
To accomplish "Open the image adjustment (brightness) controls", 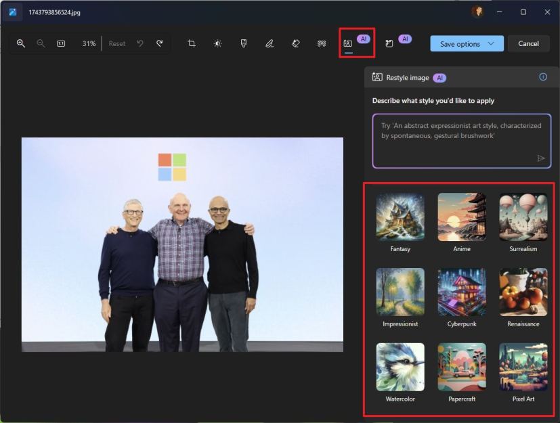I will pos(217,43).
